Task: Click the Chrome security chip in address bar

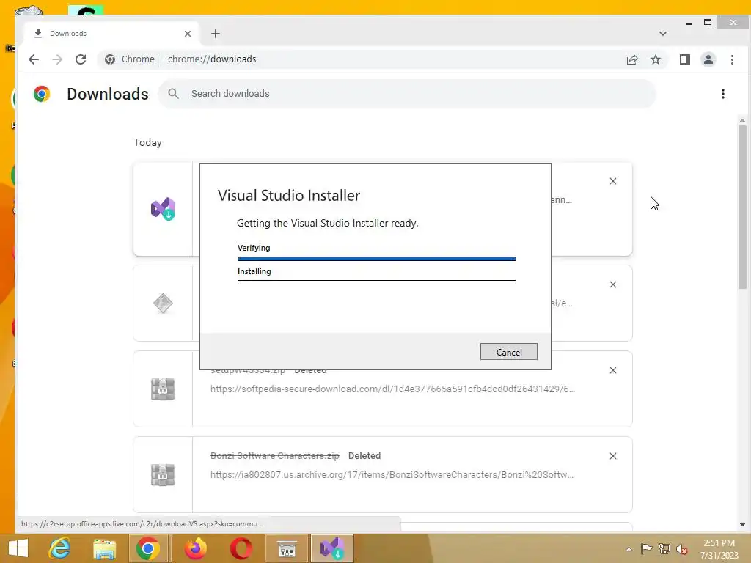Action: click(130, 59)
